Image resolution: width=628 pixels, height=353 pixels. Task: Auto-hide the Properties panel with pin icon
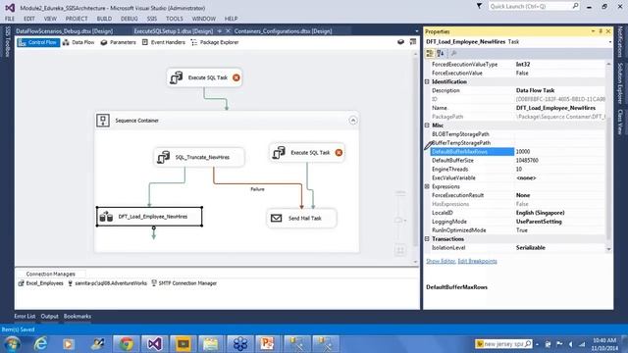pyautogui.click(x=601, y=31)
